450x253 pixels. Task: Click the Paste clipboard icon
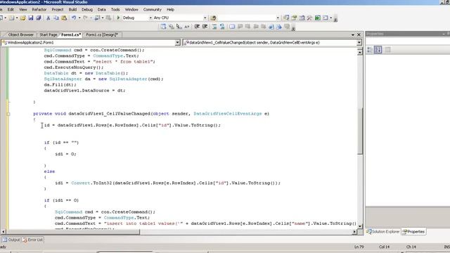(64, 18)
